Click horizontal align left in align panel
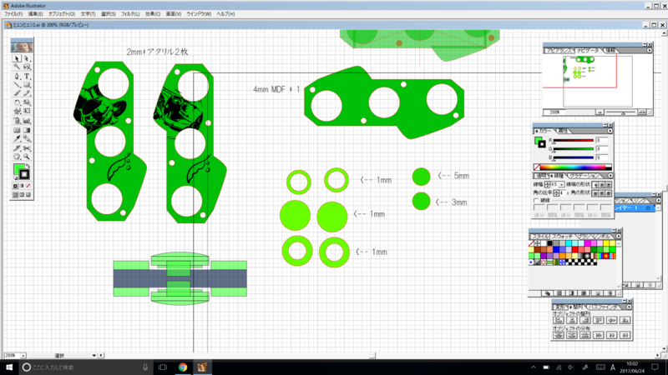668x375 pixels. point(559,320)
